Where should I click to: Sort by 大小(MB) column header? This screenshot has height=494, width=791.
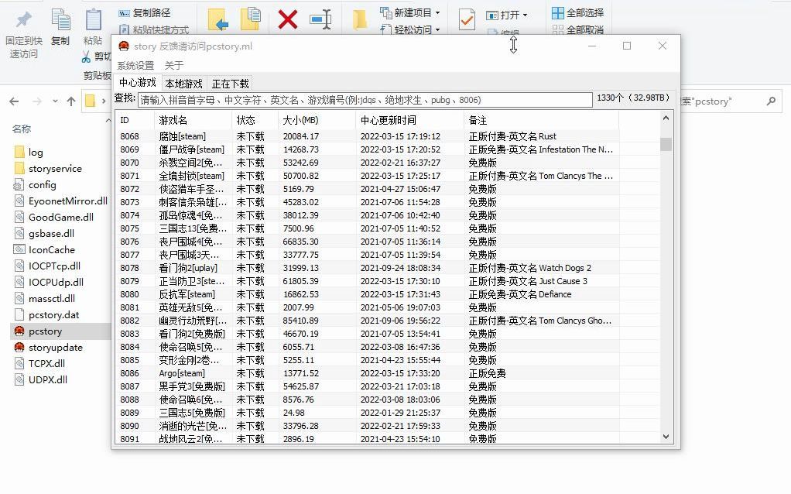317,120
